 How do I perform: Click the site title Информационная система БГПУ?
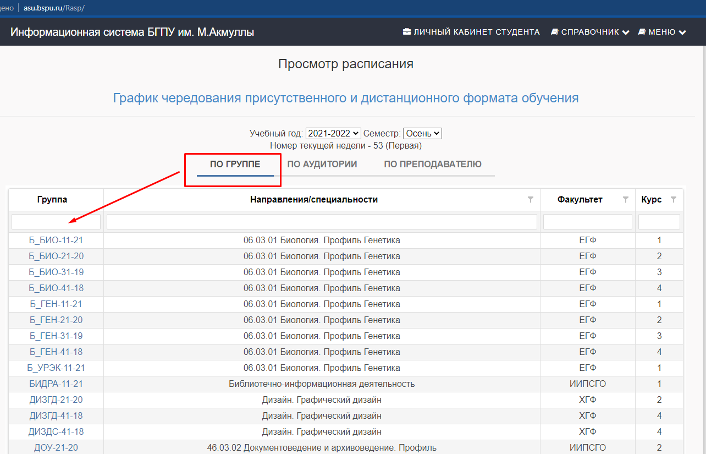pos(132,32)
